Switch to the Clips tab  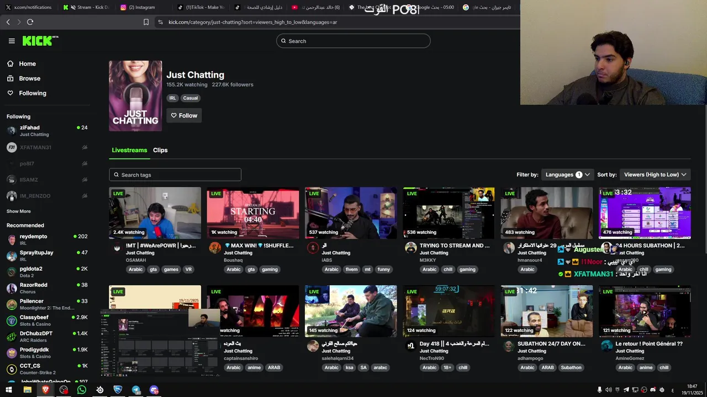[160, 150]
